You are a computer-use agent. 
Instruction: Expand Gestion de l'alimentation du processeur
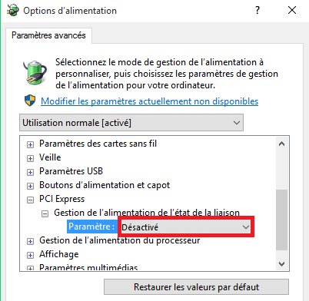point(30,241)
